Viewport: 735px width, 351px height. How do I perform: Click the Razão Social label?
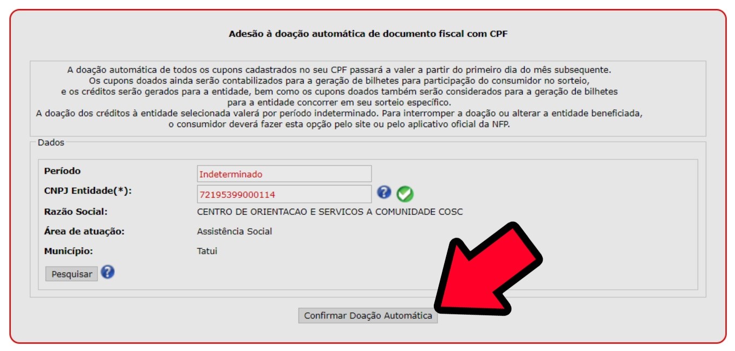click(76, 212)
